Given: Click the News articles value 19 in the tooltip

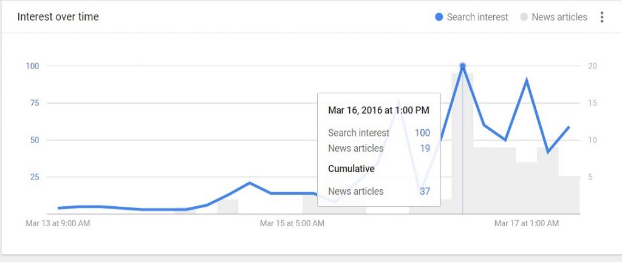Looking at the screenshot, I should tap(425, 148).
